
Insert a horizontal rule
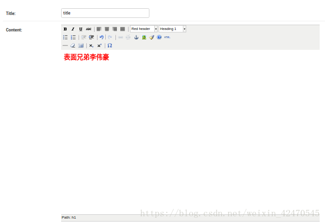(x=65, y=45)
